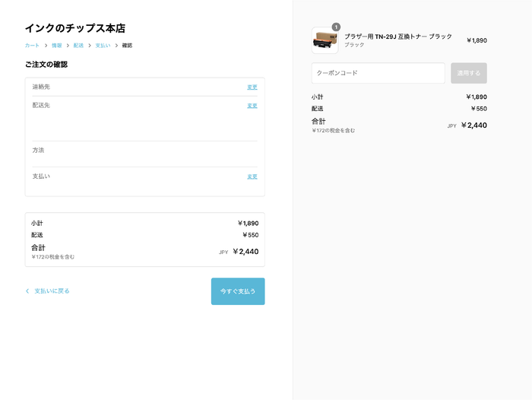Click the ブラザー用 TN-29J product name
Image resolution: width=532 pixels, height=400 pixels.
tap(397, 37)
